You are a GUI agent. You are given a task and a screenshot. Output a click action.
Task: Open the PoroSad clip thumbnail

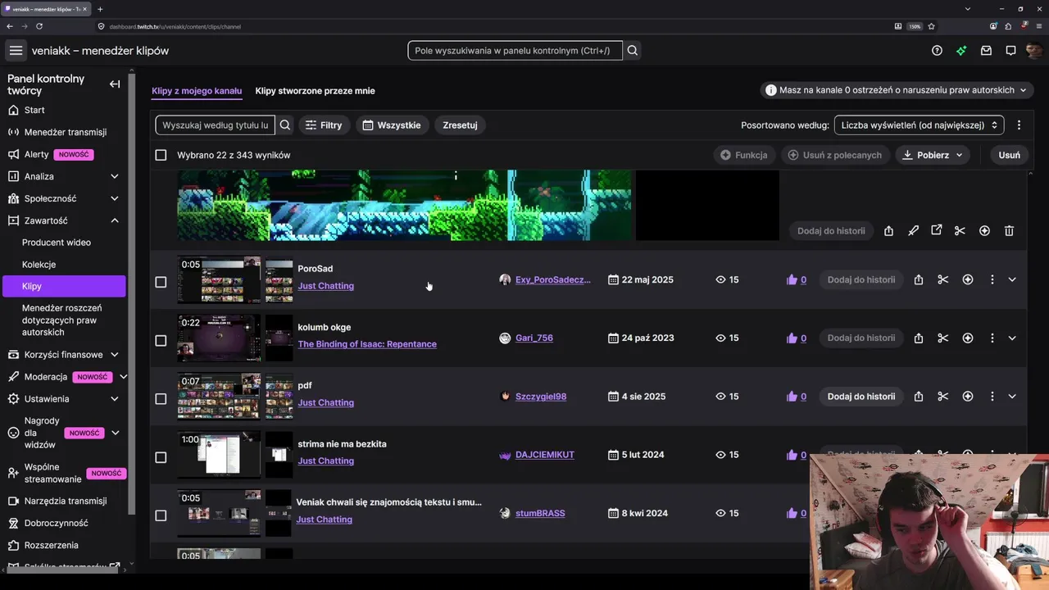[x=219, y=279]
